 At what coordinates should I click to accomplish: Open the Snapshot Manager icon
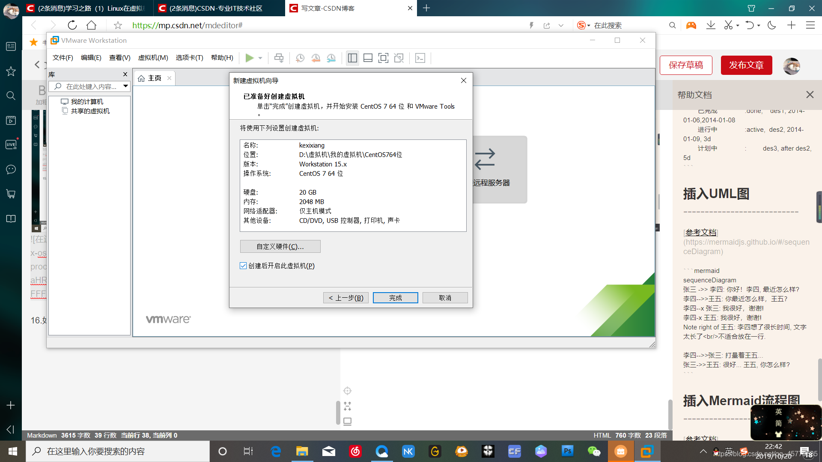(x=331, y=58)
